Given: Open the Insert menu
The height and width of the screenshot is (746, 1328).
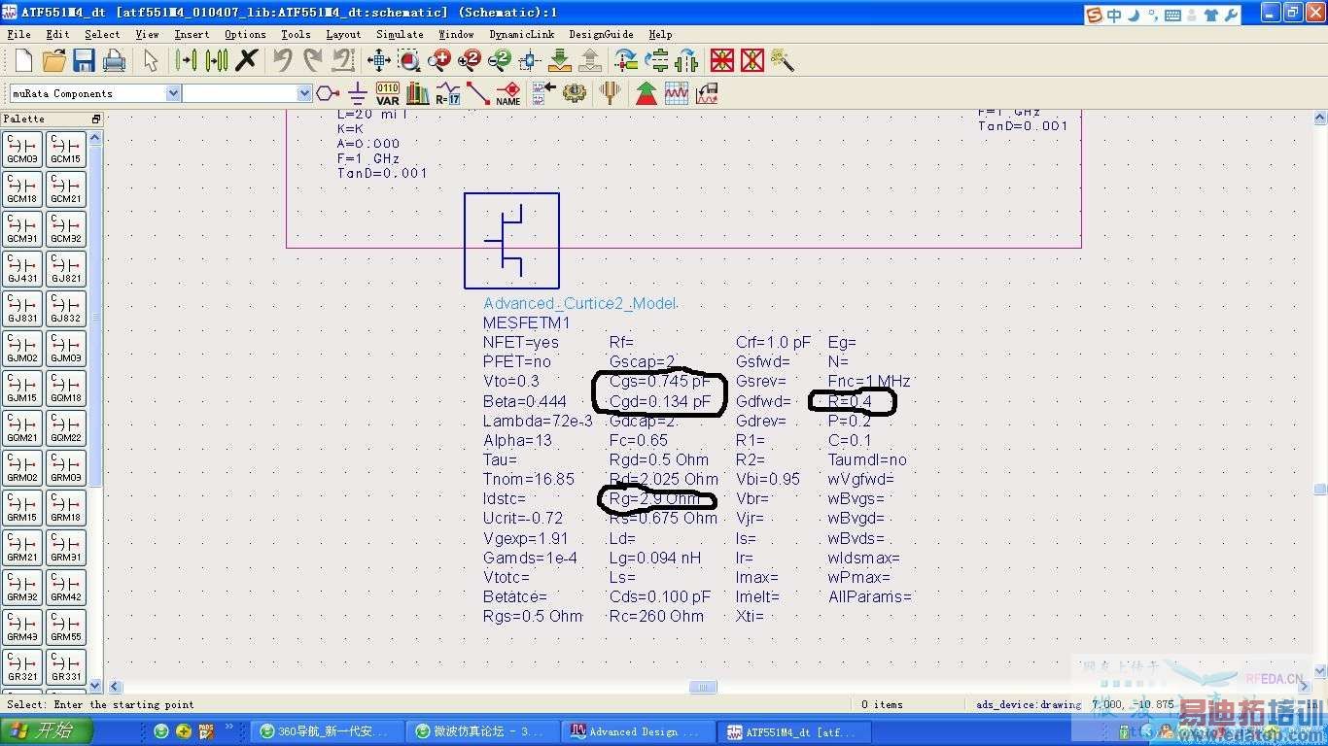Looking at the screenshot, I should pos(192,34).
